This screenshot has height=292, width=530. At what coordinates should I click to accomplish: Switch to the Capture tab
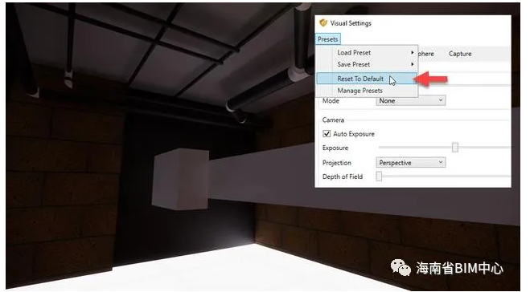point(460,54)
